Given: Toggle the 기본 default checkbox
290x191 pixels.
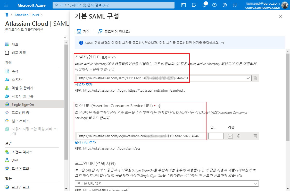Looking at the screenshot, I should point(230,136).
